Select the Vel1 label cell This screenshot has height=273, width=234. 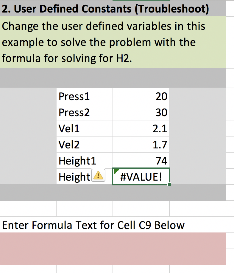tap(85, 128)
